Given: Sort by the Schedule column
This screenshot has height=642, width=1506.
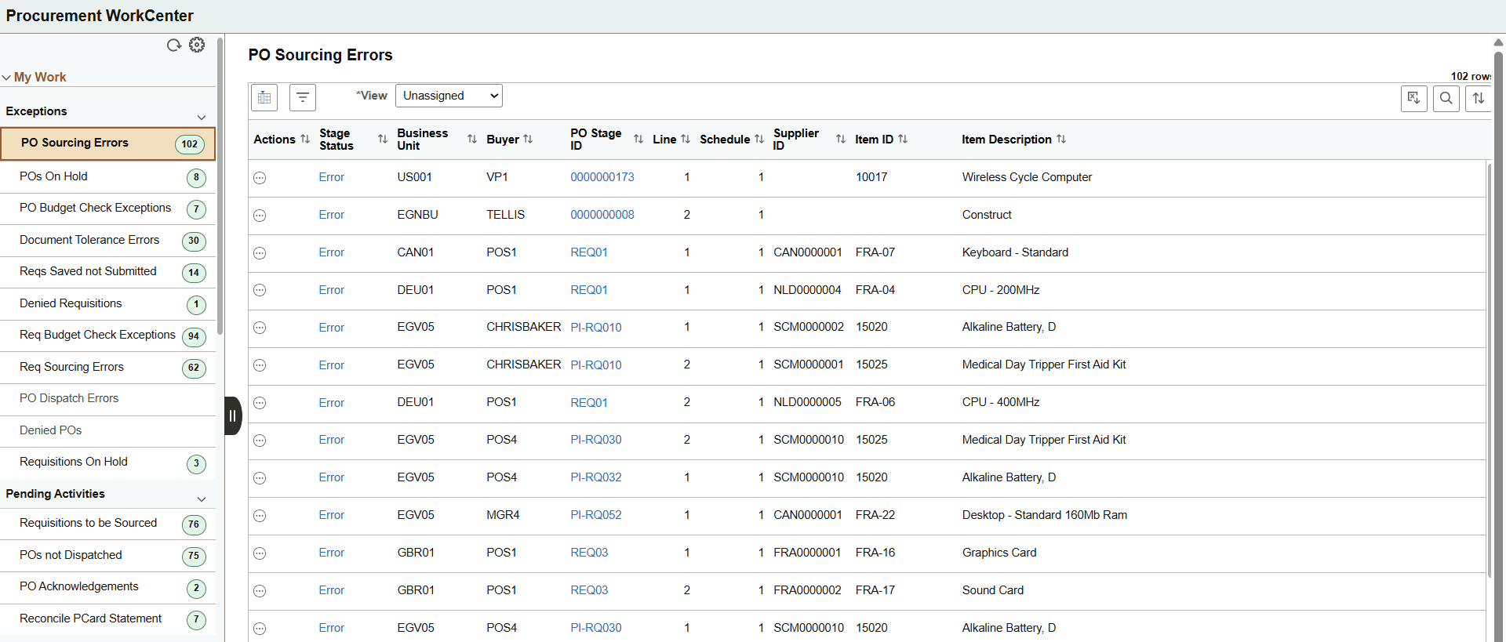Looking at the screenshot, I should 759,139.
